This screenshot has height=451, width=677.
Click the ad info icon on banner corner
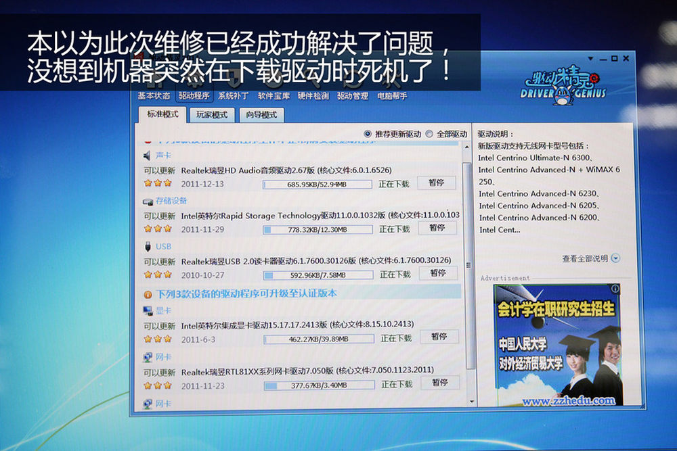pyautogui.click(x=615, y=289)
